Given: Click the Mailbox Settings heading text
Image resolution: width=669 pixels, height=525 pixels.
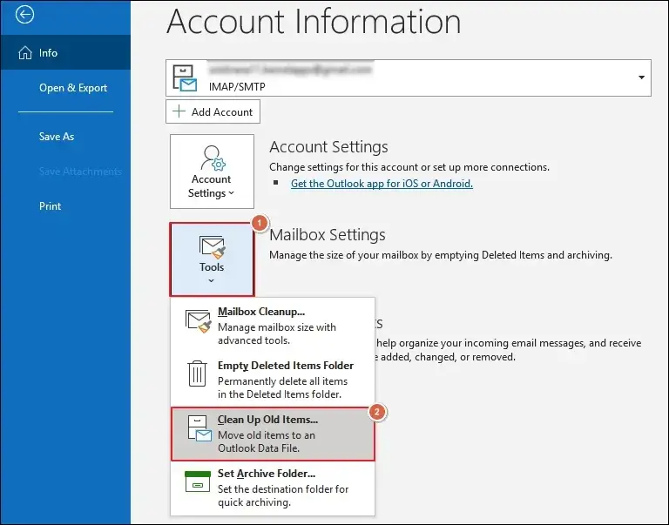Looking at the screenshot, I should pyautogui.click(x=328, y=234).
